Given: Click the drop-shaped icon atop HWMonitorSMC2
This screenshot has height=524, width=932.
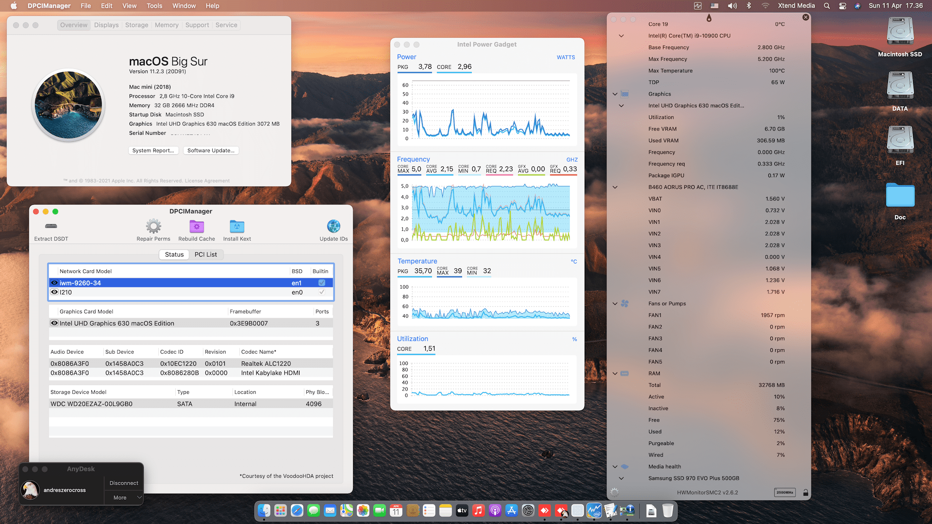Looking at the screenshot, I should point(709,18).
